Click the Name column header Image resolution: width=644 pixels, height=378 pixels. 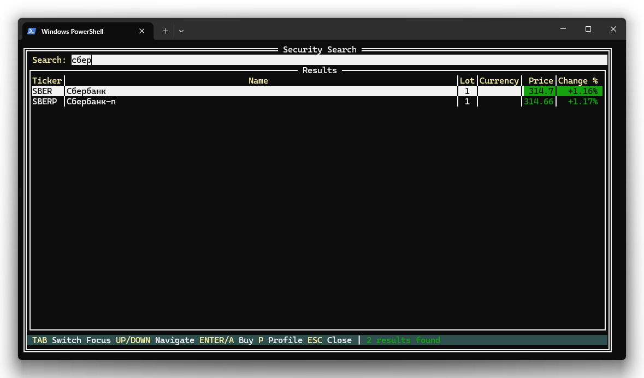click(x=258, y=81)
